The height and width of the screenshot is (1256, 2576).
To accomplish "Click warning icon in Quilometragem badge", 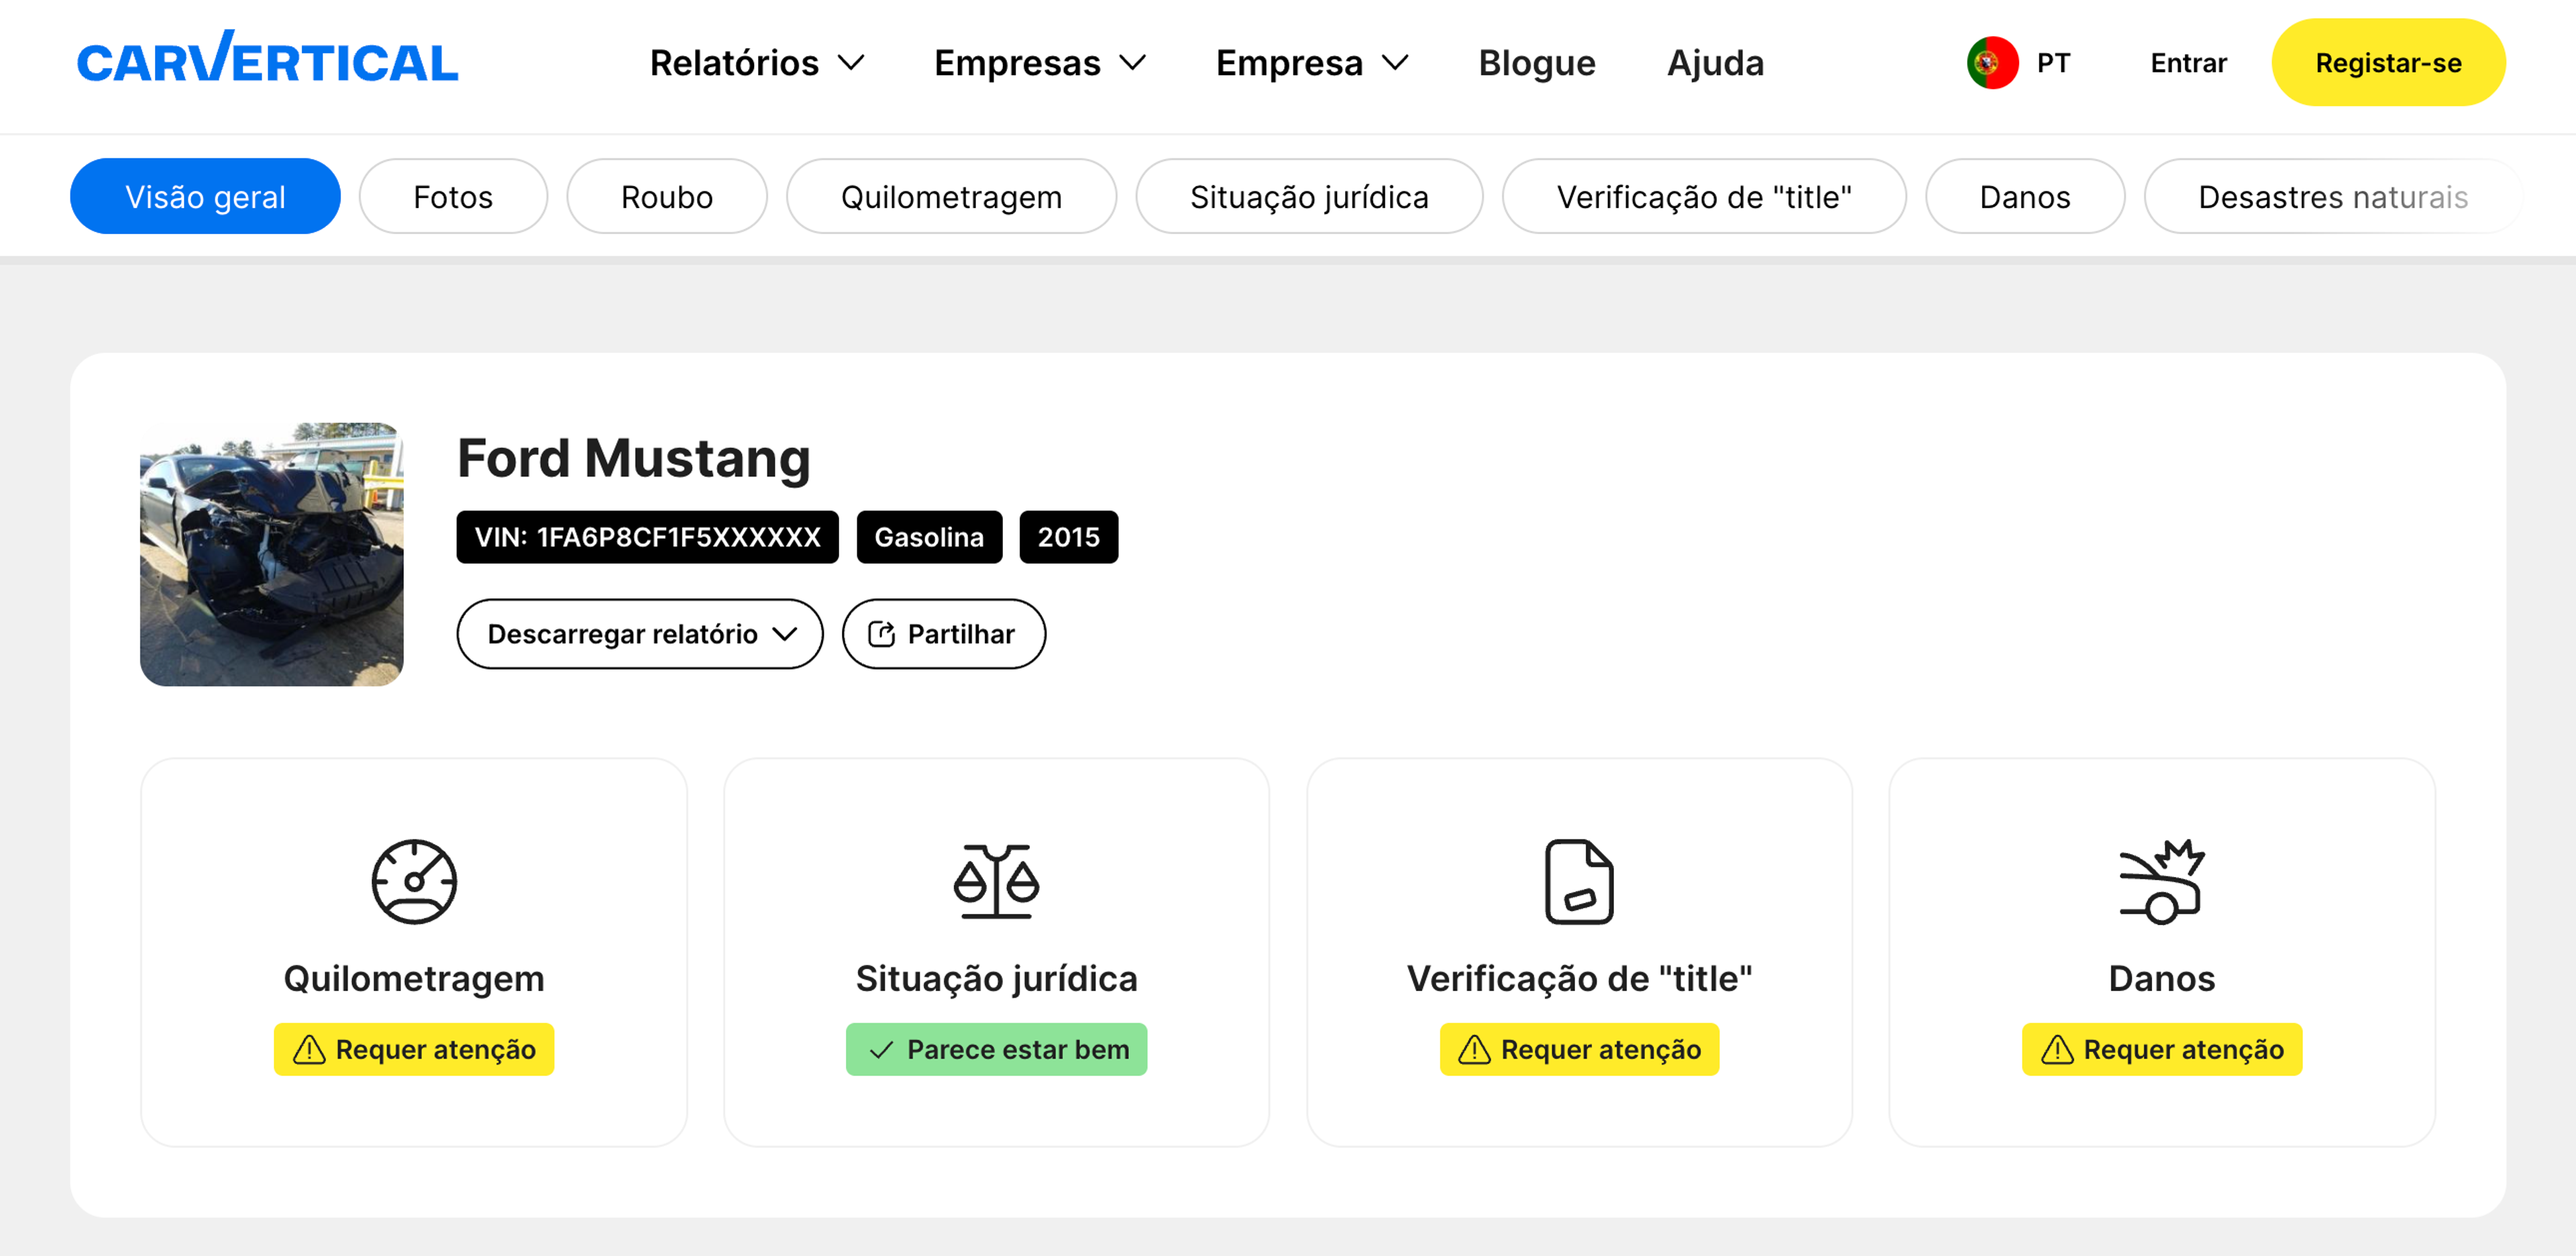I will (x=309, y=1049).
